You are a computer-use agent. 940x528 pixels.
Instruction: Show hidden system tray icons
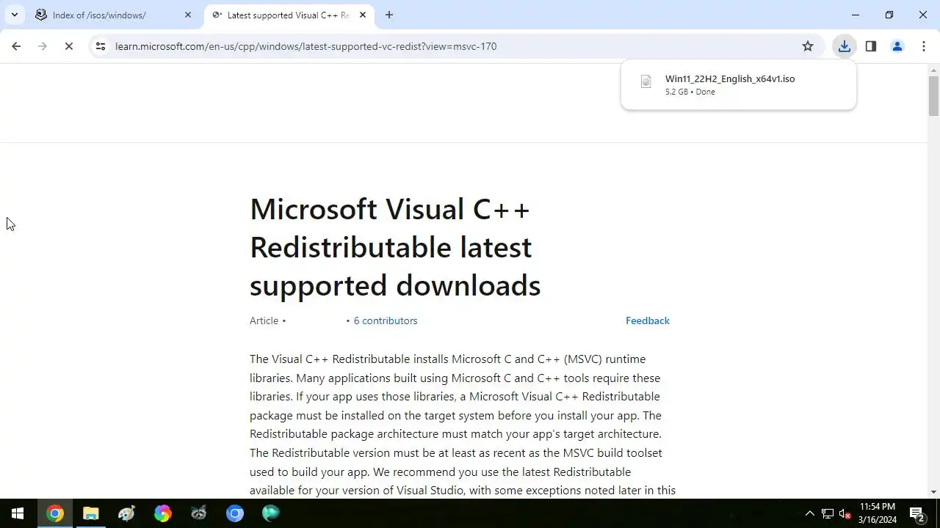810,513
